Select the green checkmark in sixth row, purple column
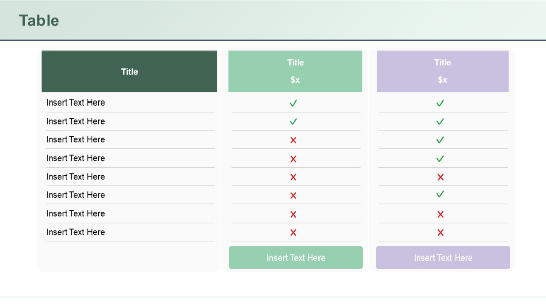The width and height of the screenshot is (546, 307). click(440, 195)
